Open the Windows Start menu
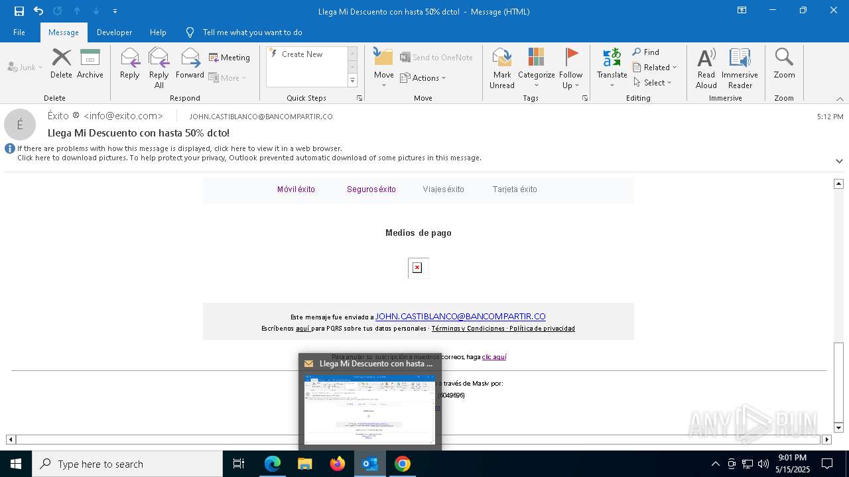This screenshot has height=477, width=849. click(15, 464)
